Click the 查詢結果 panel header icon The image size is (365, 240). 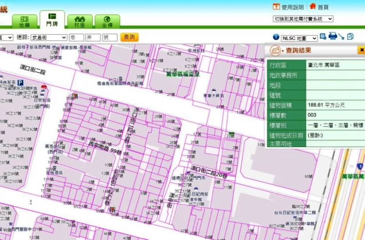pyautogui.click(x=275, y=51)
